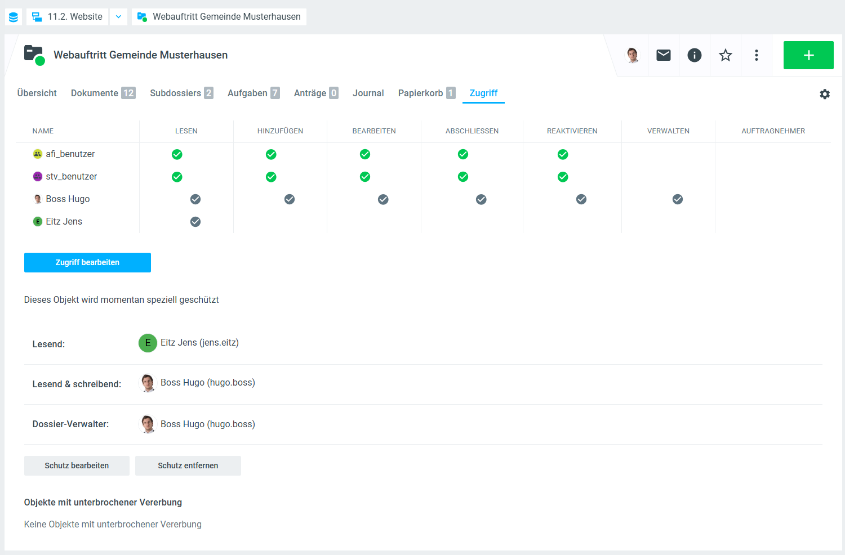Click the user avatar in header

633,55
